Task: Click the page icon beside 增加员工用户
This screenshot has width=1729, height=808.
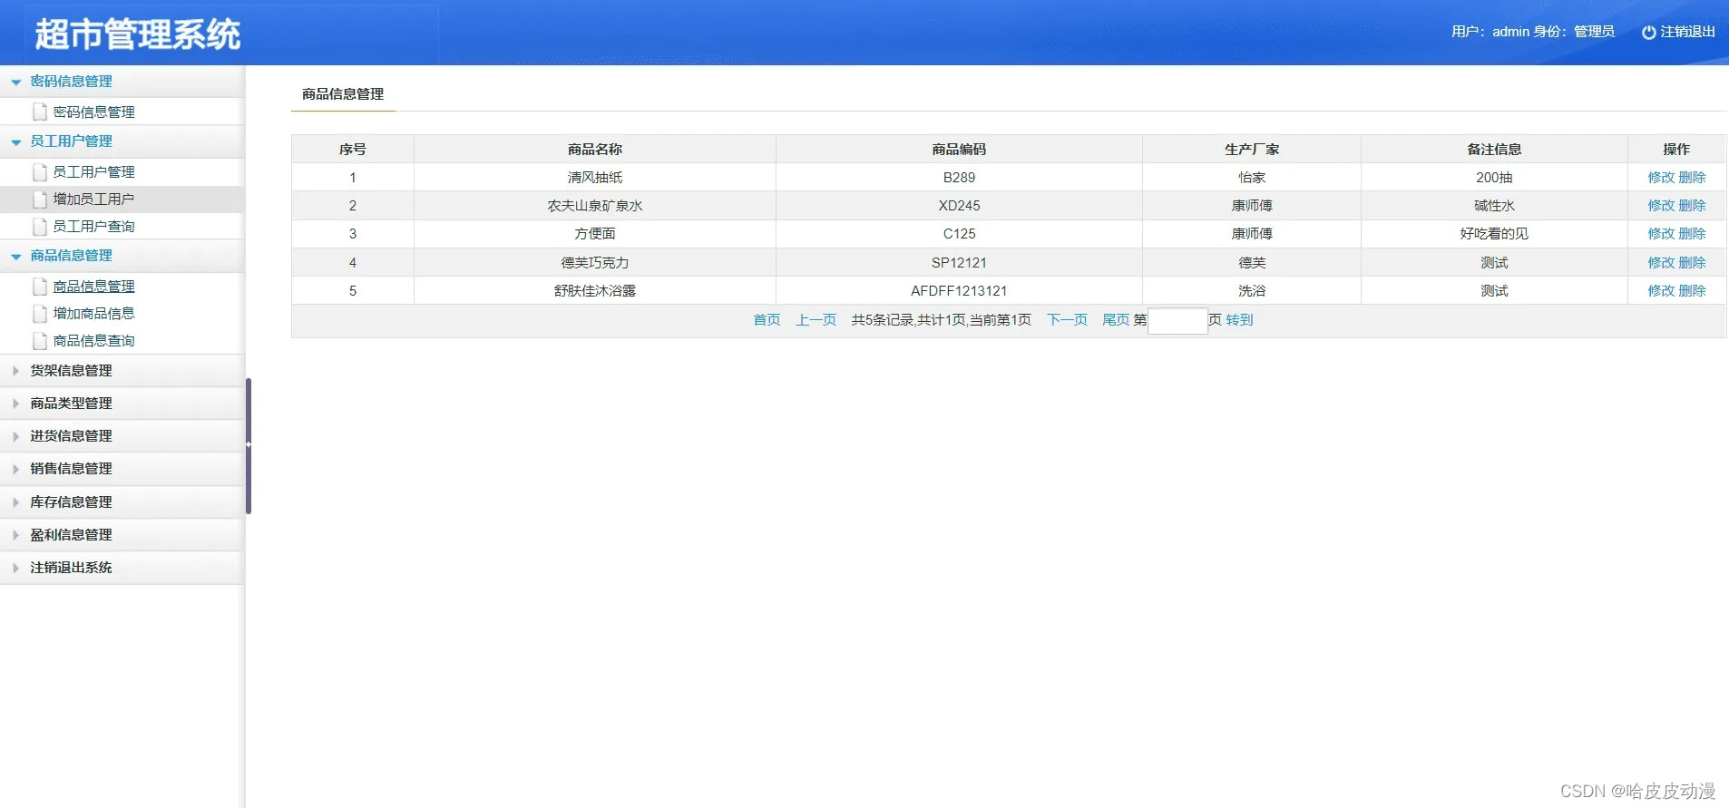Action: tap(40, 199)
